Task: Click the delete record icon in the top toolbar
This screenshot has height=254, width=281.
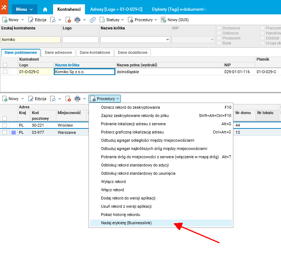Action: pyautogui.click(x=68, y=20)
